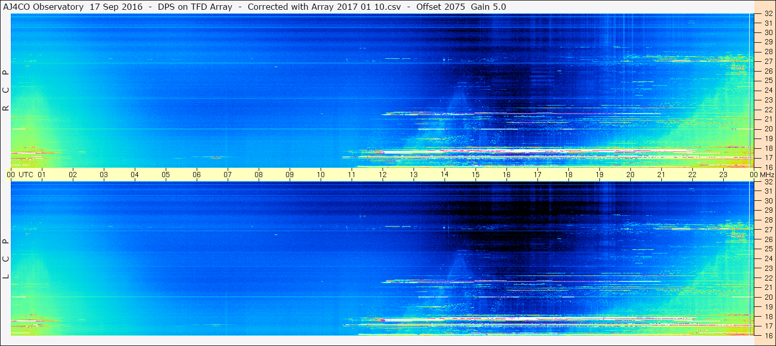Viewport: 776px width, 346px height.
Task: Click the 24 MHz tick on the upper RCP scale
Action: (x=768, y=91)
